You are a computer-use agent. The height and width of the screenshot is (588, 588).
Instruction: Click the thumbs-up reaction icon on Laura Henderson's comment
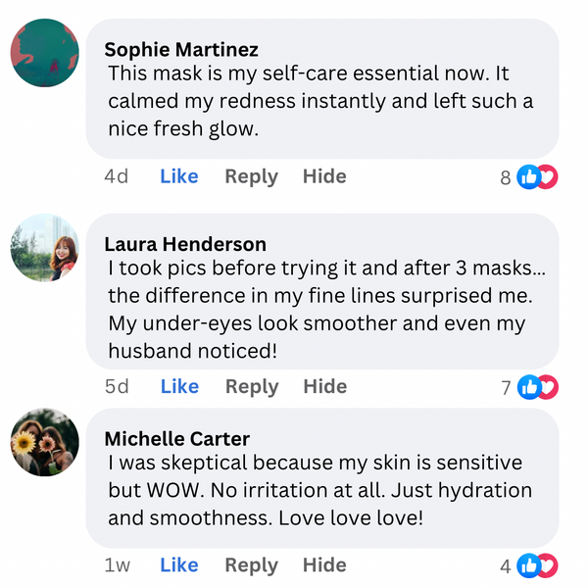pyautogui.click(x=528, y=387)
